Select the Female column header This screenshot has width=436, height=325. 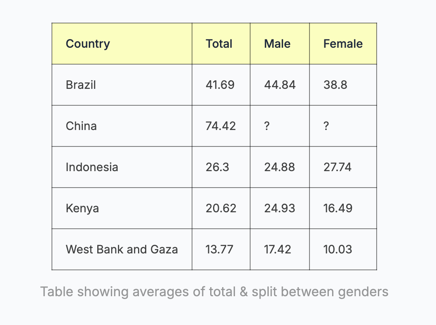[343, 44]
